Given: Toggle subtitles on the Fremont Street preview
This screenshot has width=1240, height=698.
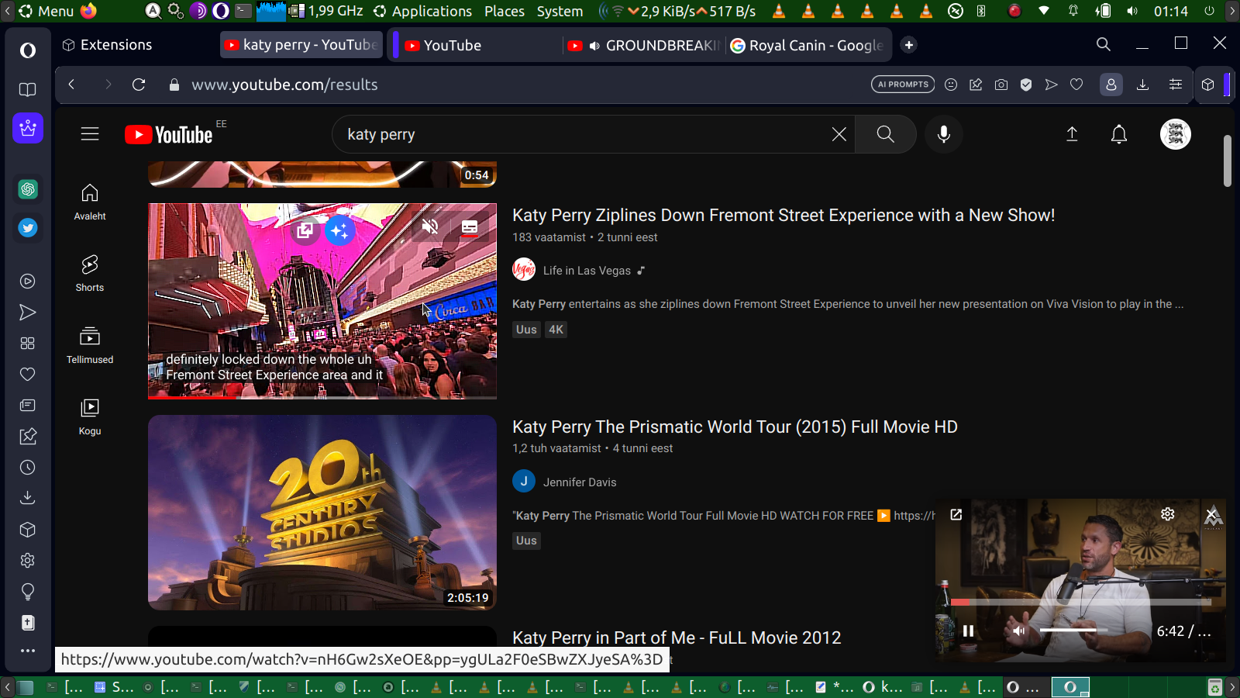Looking at the screenshot, I should click(470, 226).
